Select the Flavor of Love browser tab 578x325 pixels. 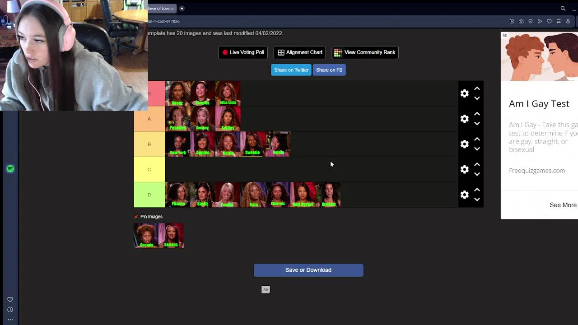(x=162, y=9)
